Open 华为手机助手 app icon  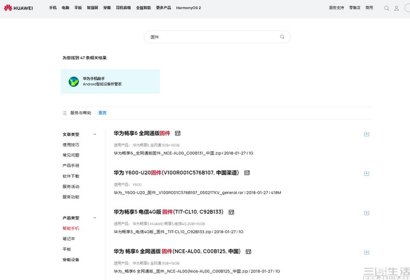pyautogui.click(x=74, y=82)
